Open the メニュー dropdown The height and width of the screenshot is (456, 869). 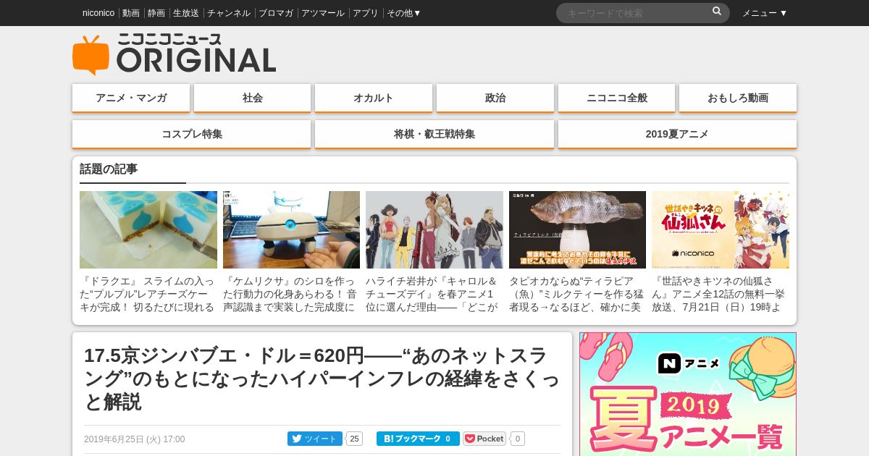(x=764, y=13)
